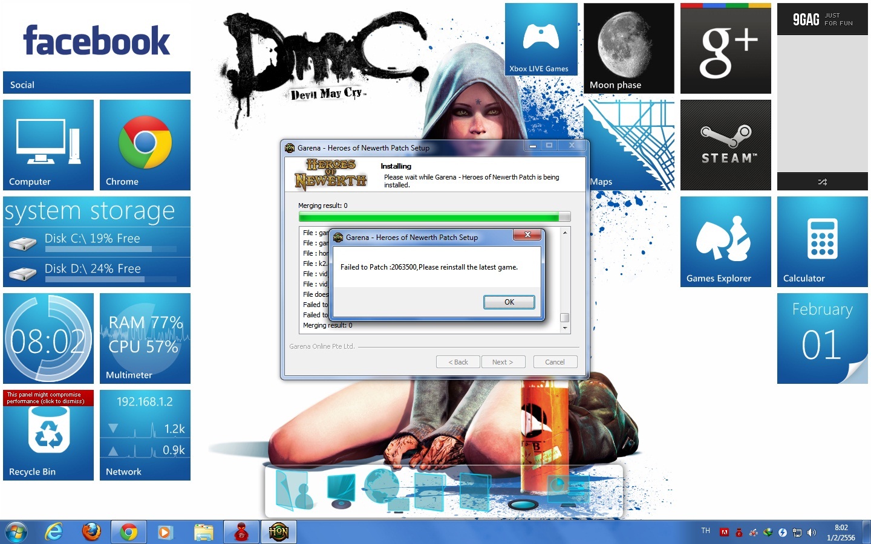Image resolution: width=871 pixels, height=544 pixels.
Task: Click the "Failed to Patch :2063500" message text
Action: tap(429, 267)
